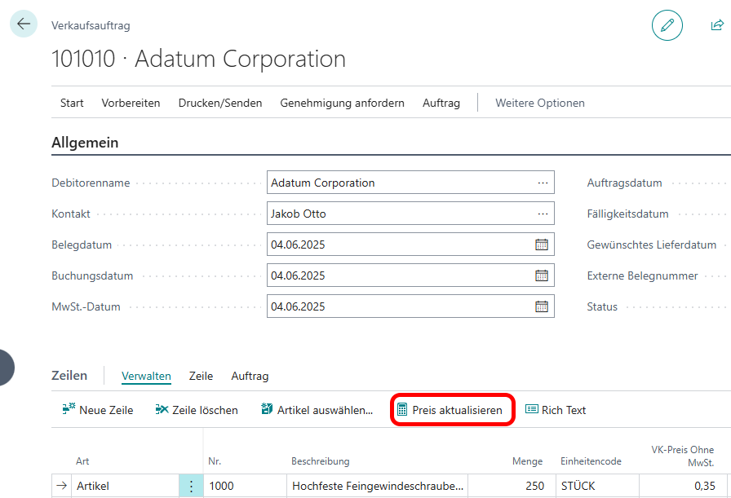Select the Menge cell 250
This screenshot has height=498, width=731.
(x=512, y=486)
